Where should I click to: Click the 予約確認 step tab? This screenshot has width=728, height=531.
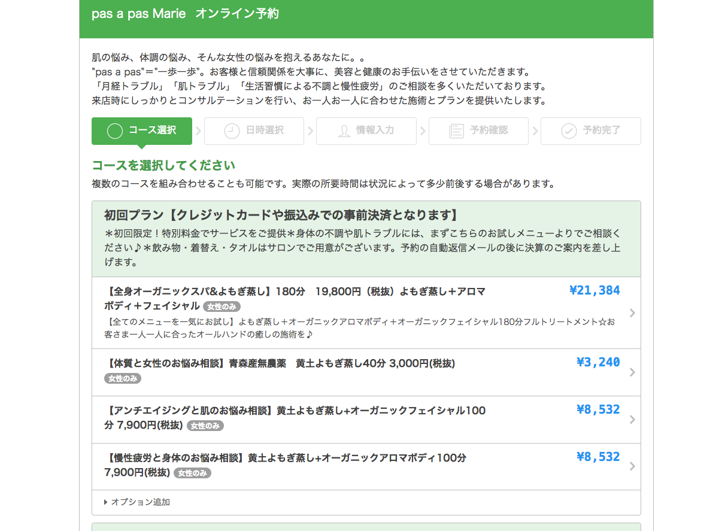pos(478,131)
